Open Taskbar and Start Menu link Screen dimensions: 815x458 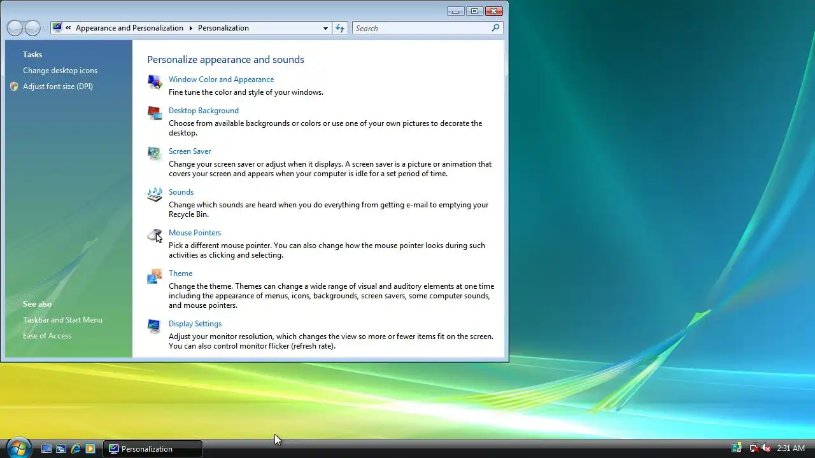click(62, 320)
